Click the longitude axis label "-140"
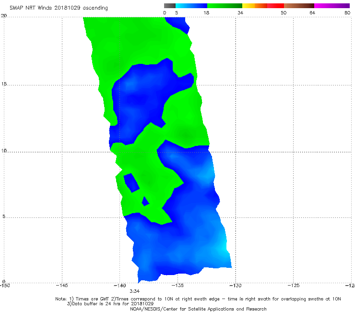The image size is (355, 312). click(x=119, y=286)
